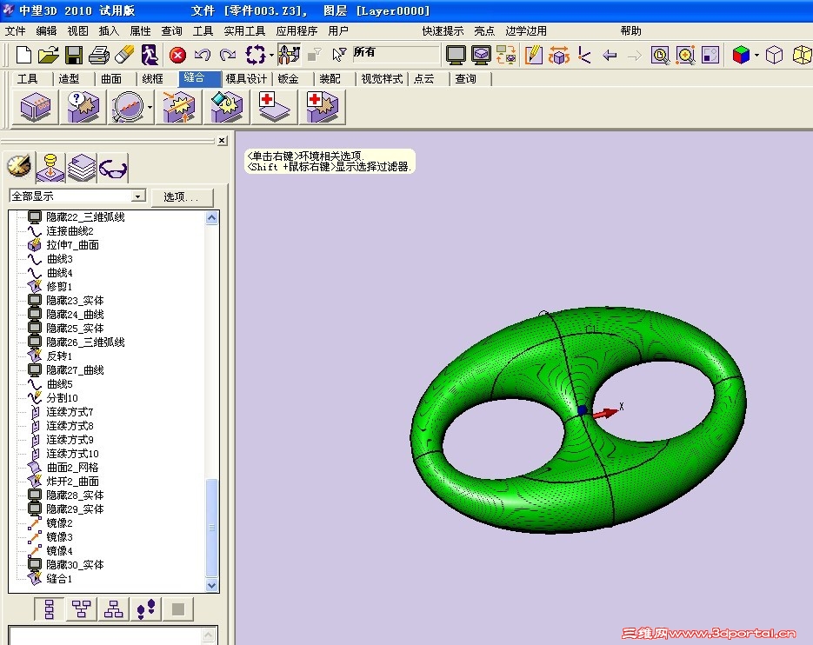Click the wireframe cube display icon
The image size is (813, 645).
tap(774, 55)
